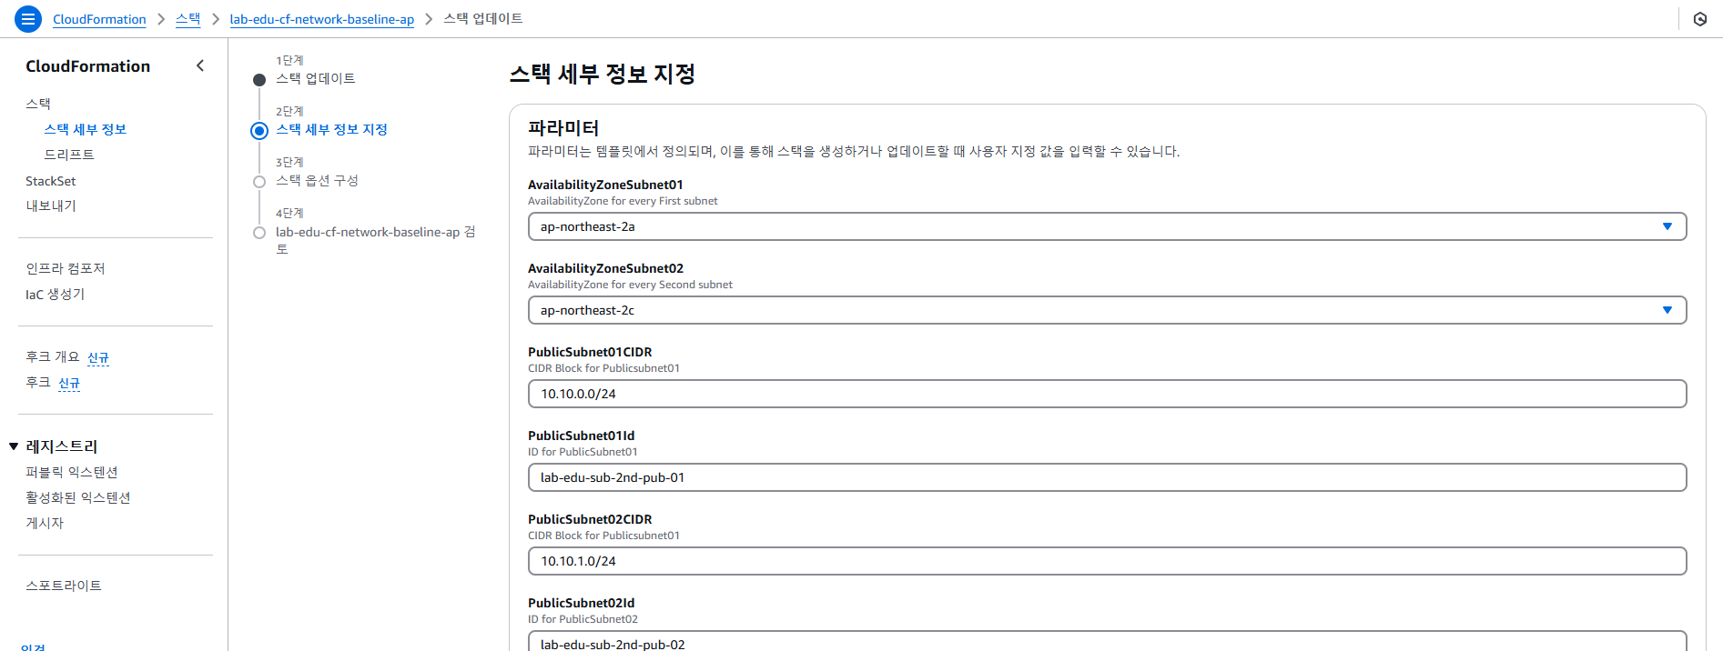Open 내보내기 in sidebar

click(51, 205)
